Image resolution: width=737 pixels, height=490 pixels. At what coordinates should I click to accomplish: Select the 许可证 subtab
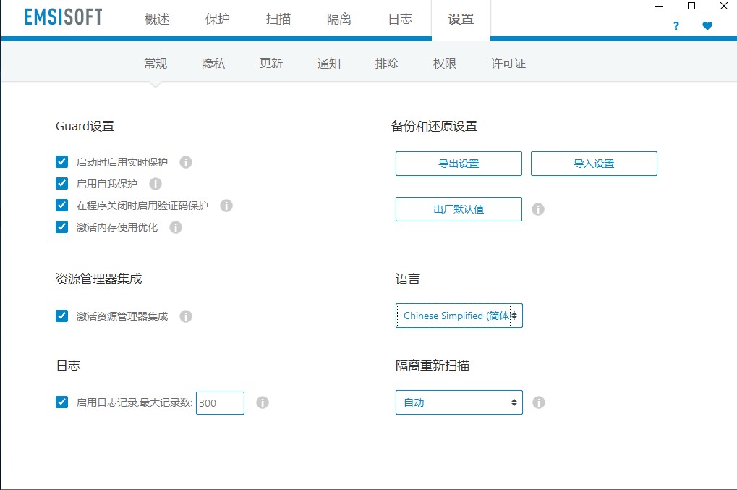pos(508,64)
